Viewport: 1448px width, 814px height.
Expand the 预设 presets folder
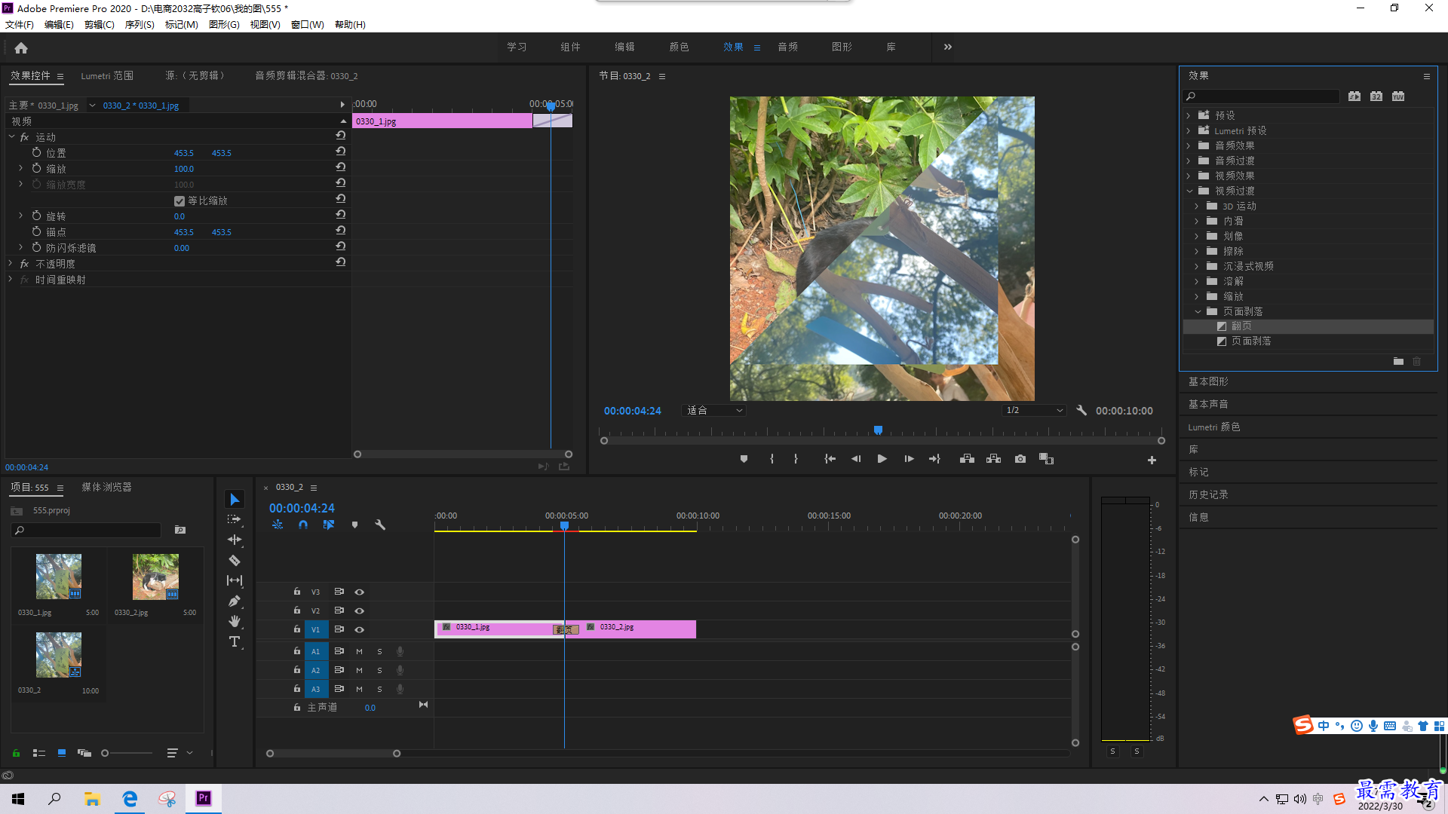coord(1189,115)
